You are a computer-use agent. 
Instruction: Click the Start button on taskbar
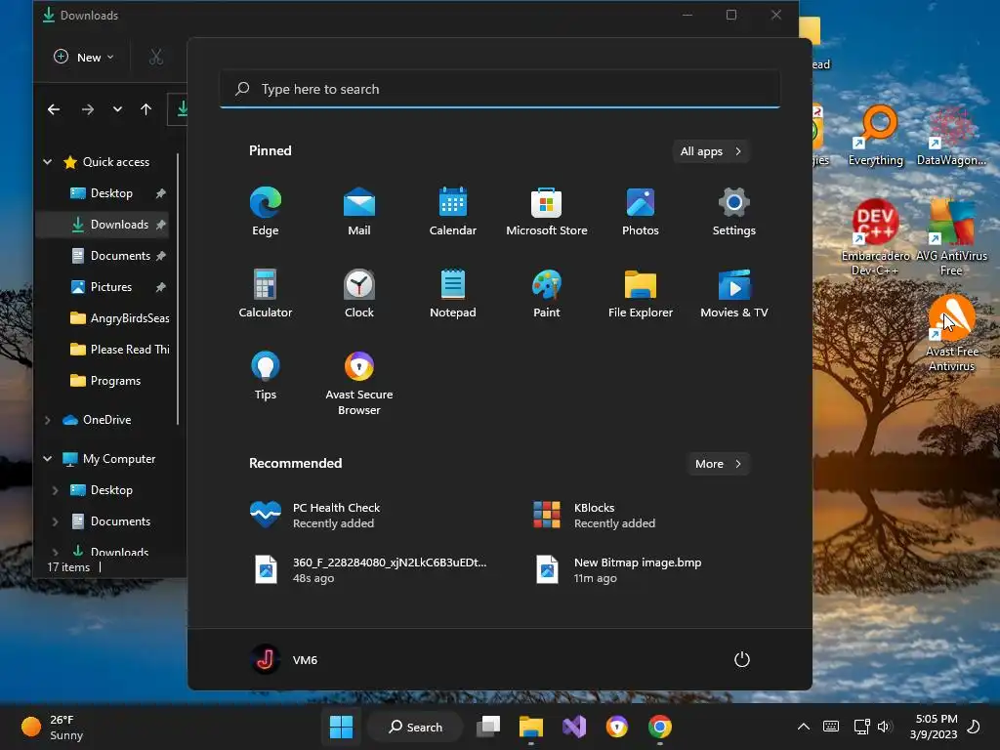tap(341, 727)
